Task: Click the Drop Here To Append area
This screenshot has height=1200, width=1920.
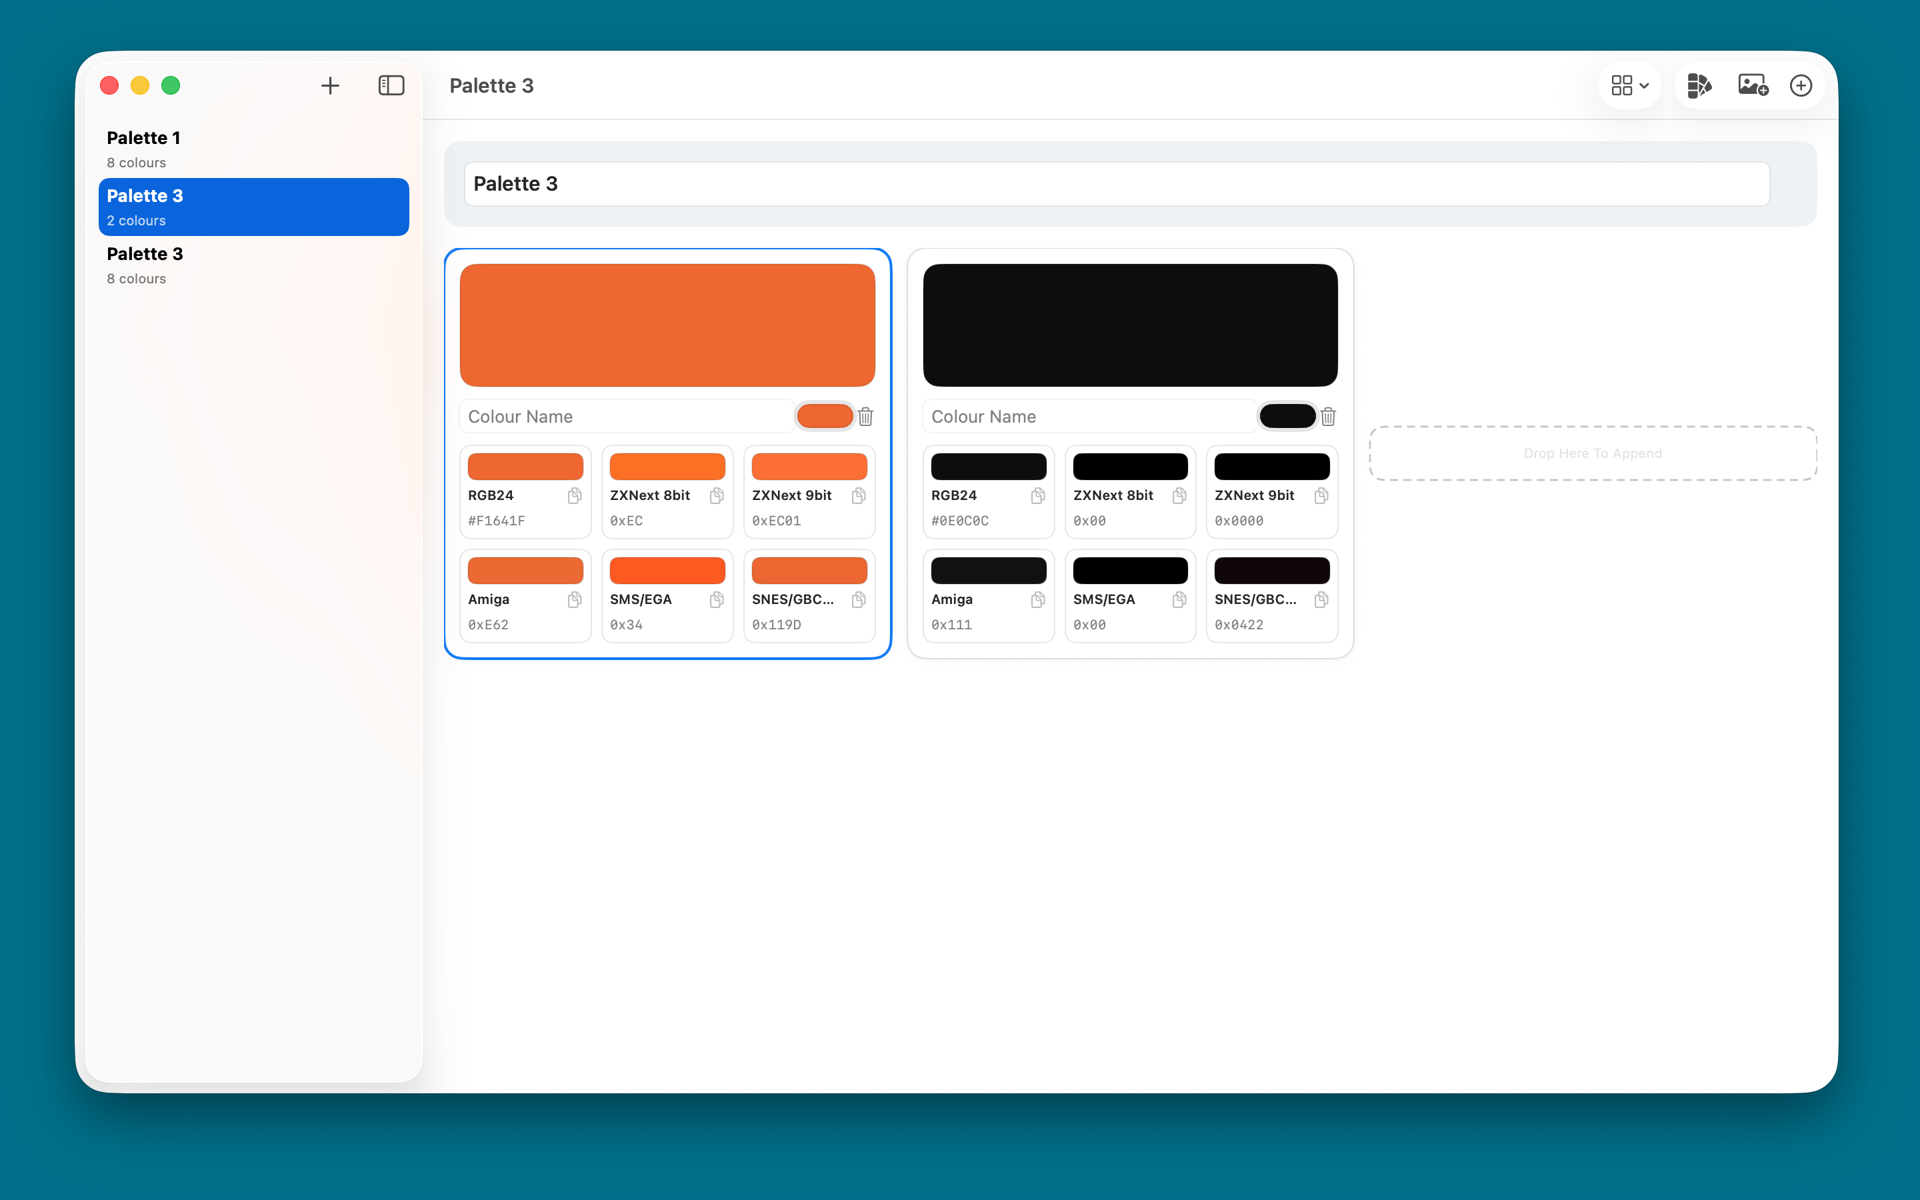Action: pyautogui.click(x=1592, y=453)
